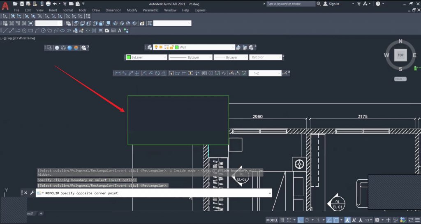Open the ByLayer lineweight dropdown

coord(231,57)
